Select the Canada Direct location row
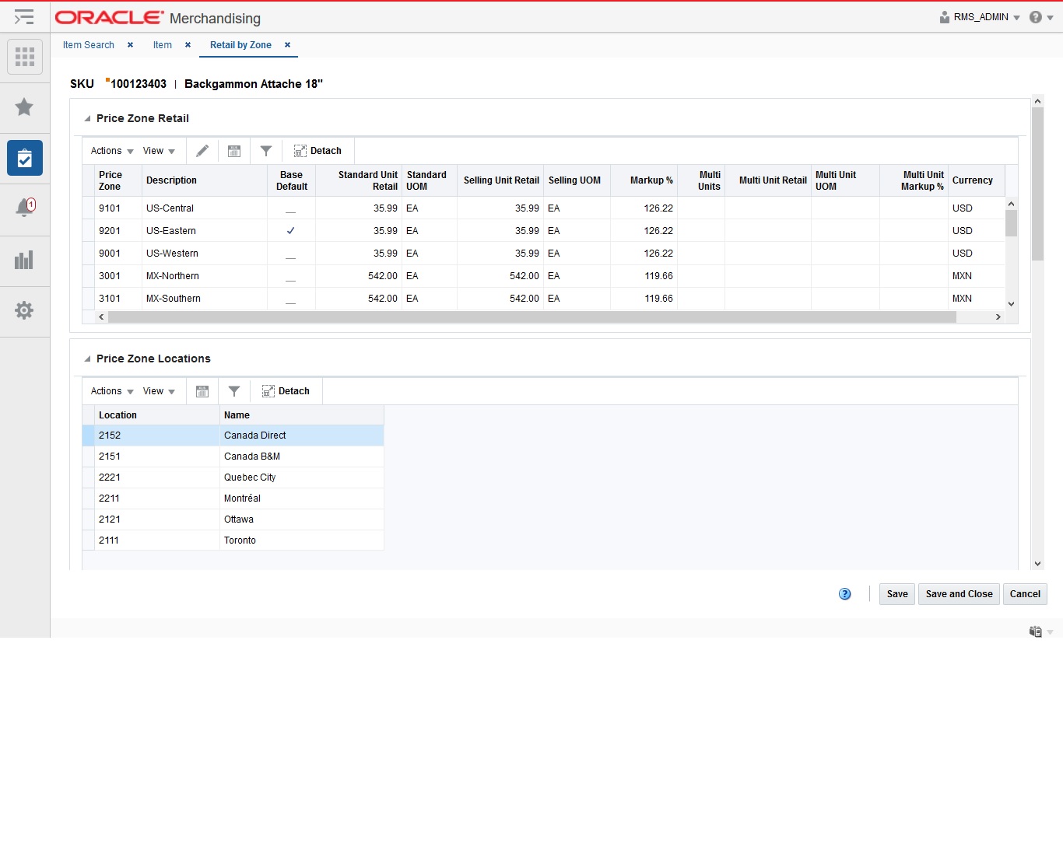This screenshot has height=857, width=1063. click(x=254, y=435)
